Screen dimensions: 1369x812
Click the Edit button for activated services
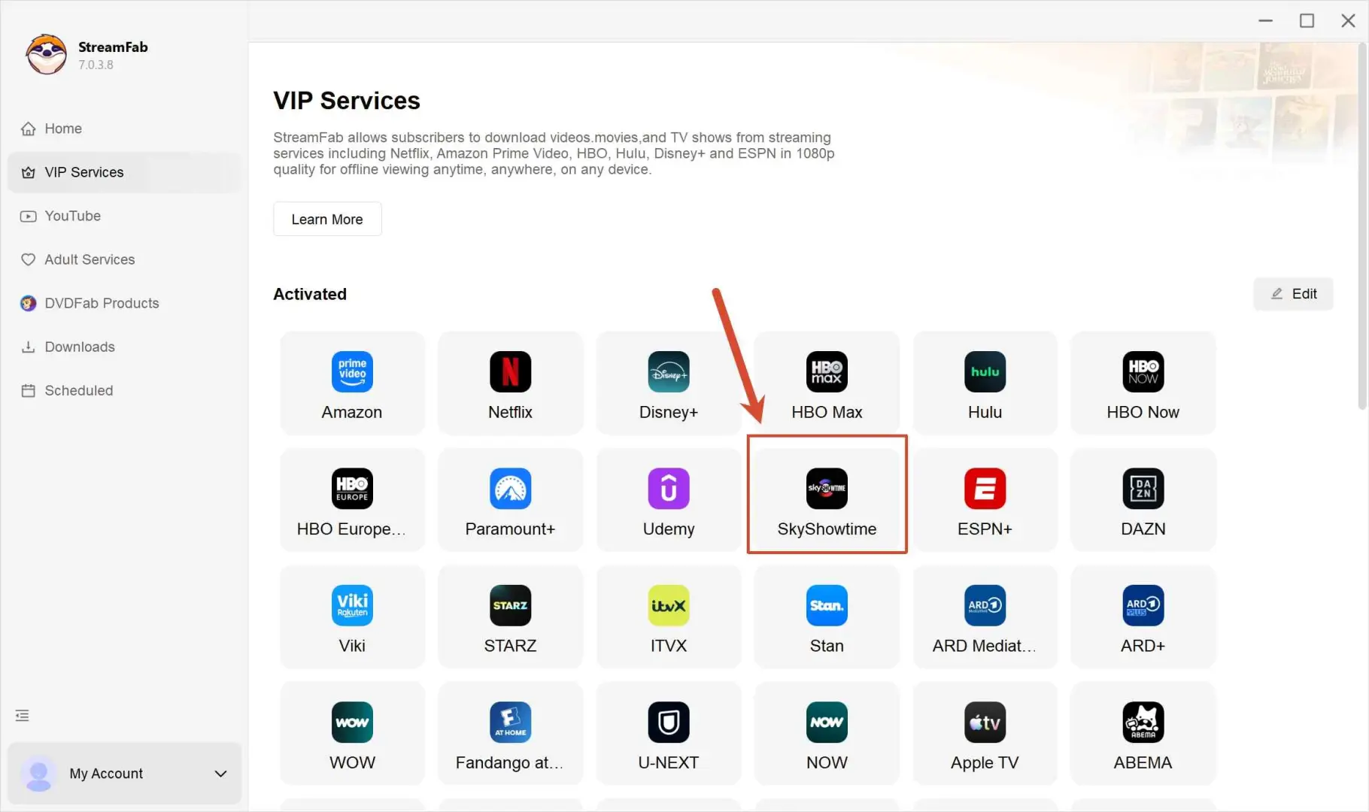tap(1293, 294)
